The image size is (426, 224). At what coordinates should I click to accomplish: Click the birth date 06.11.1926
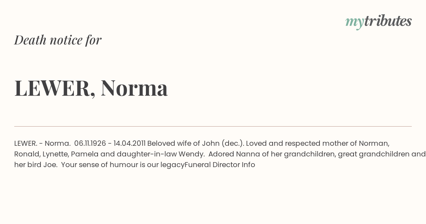[x=90, y=143]
